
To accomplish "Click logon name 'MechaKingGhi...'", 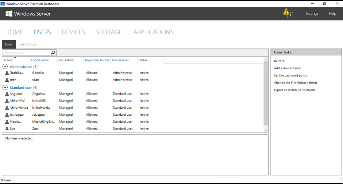I will tap(44, 122).
